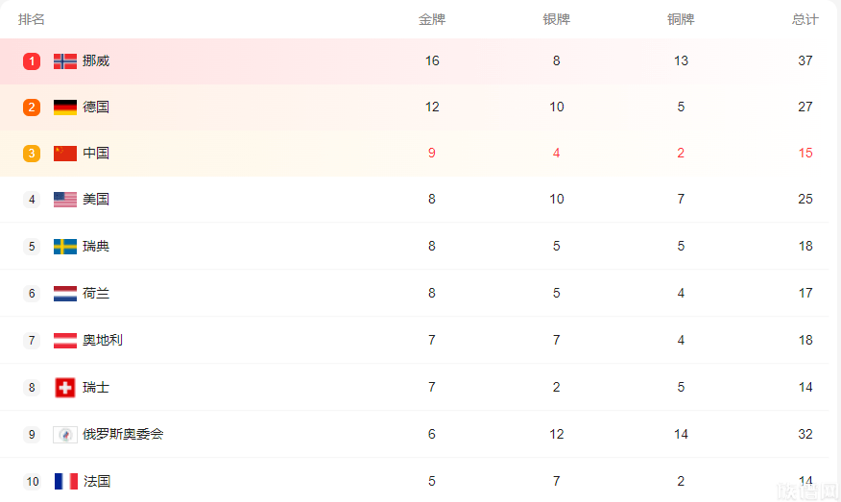The height and width of the screenshot is (502, 841).
Task: Click the red rank 1 badge
Action: (32, 61)
